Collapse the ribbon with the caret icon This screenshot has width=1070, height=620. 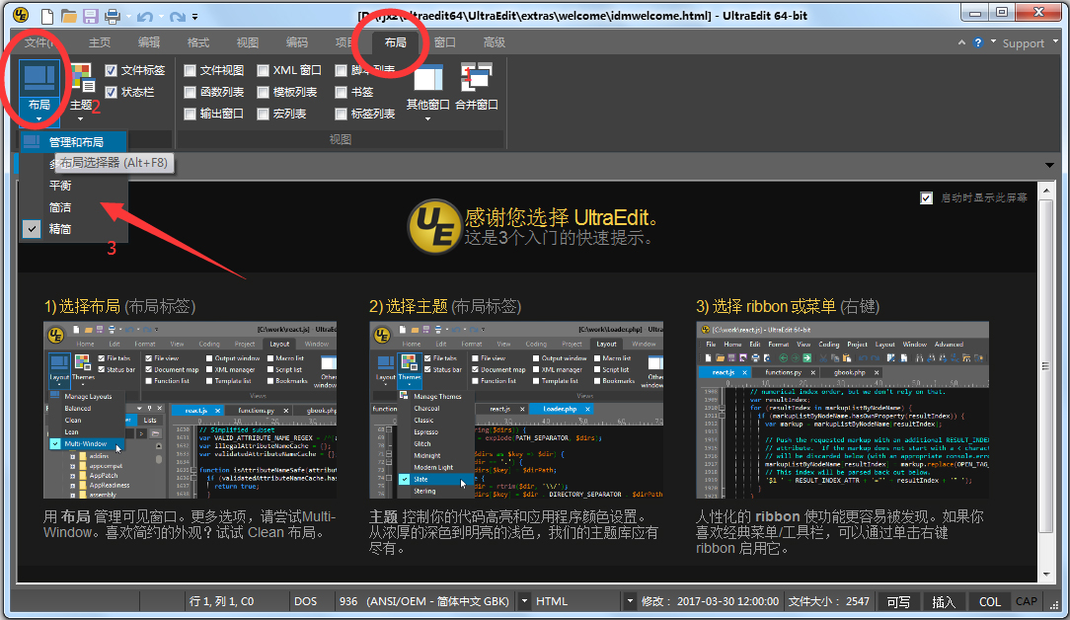pyautogui.click(x=961, y=42)
